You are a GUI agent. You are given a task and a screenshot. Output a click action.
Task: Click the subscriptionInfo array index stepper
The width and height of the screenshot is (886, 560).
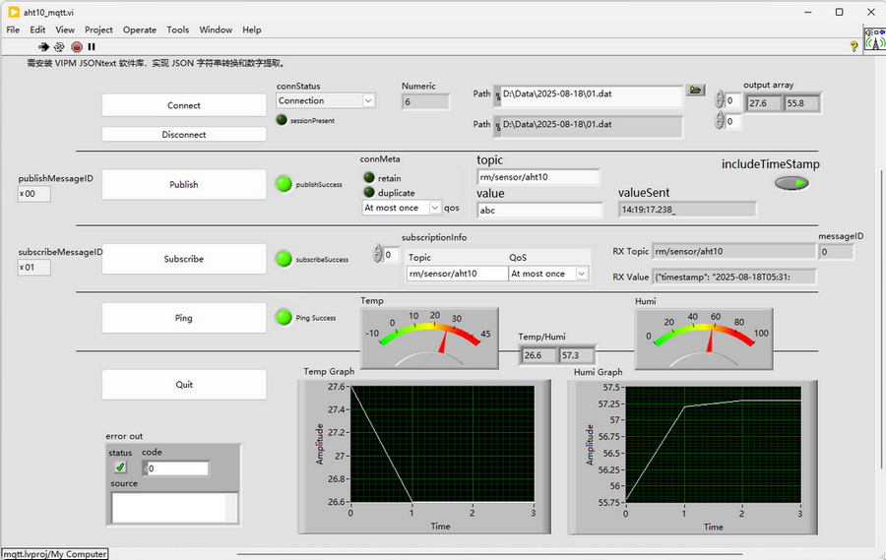377,254
